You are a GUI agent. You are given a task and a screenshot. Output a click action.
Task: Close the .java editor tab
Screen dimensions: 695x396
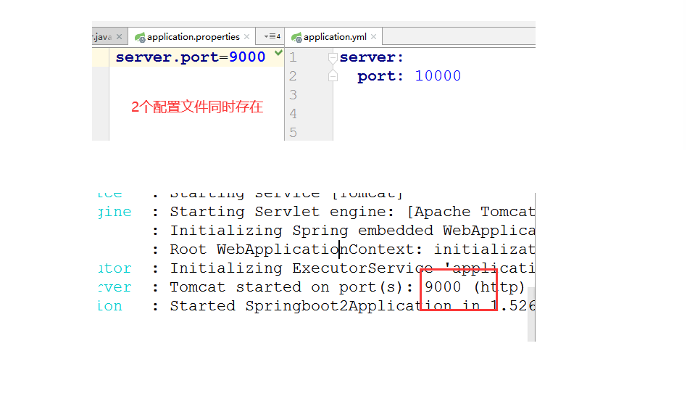120,37
